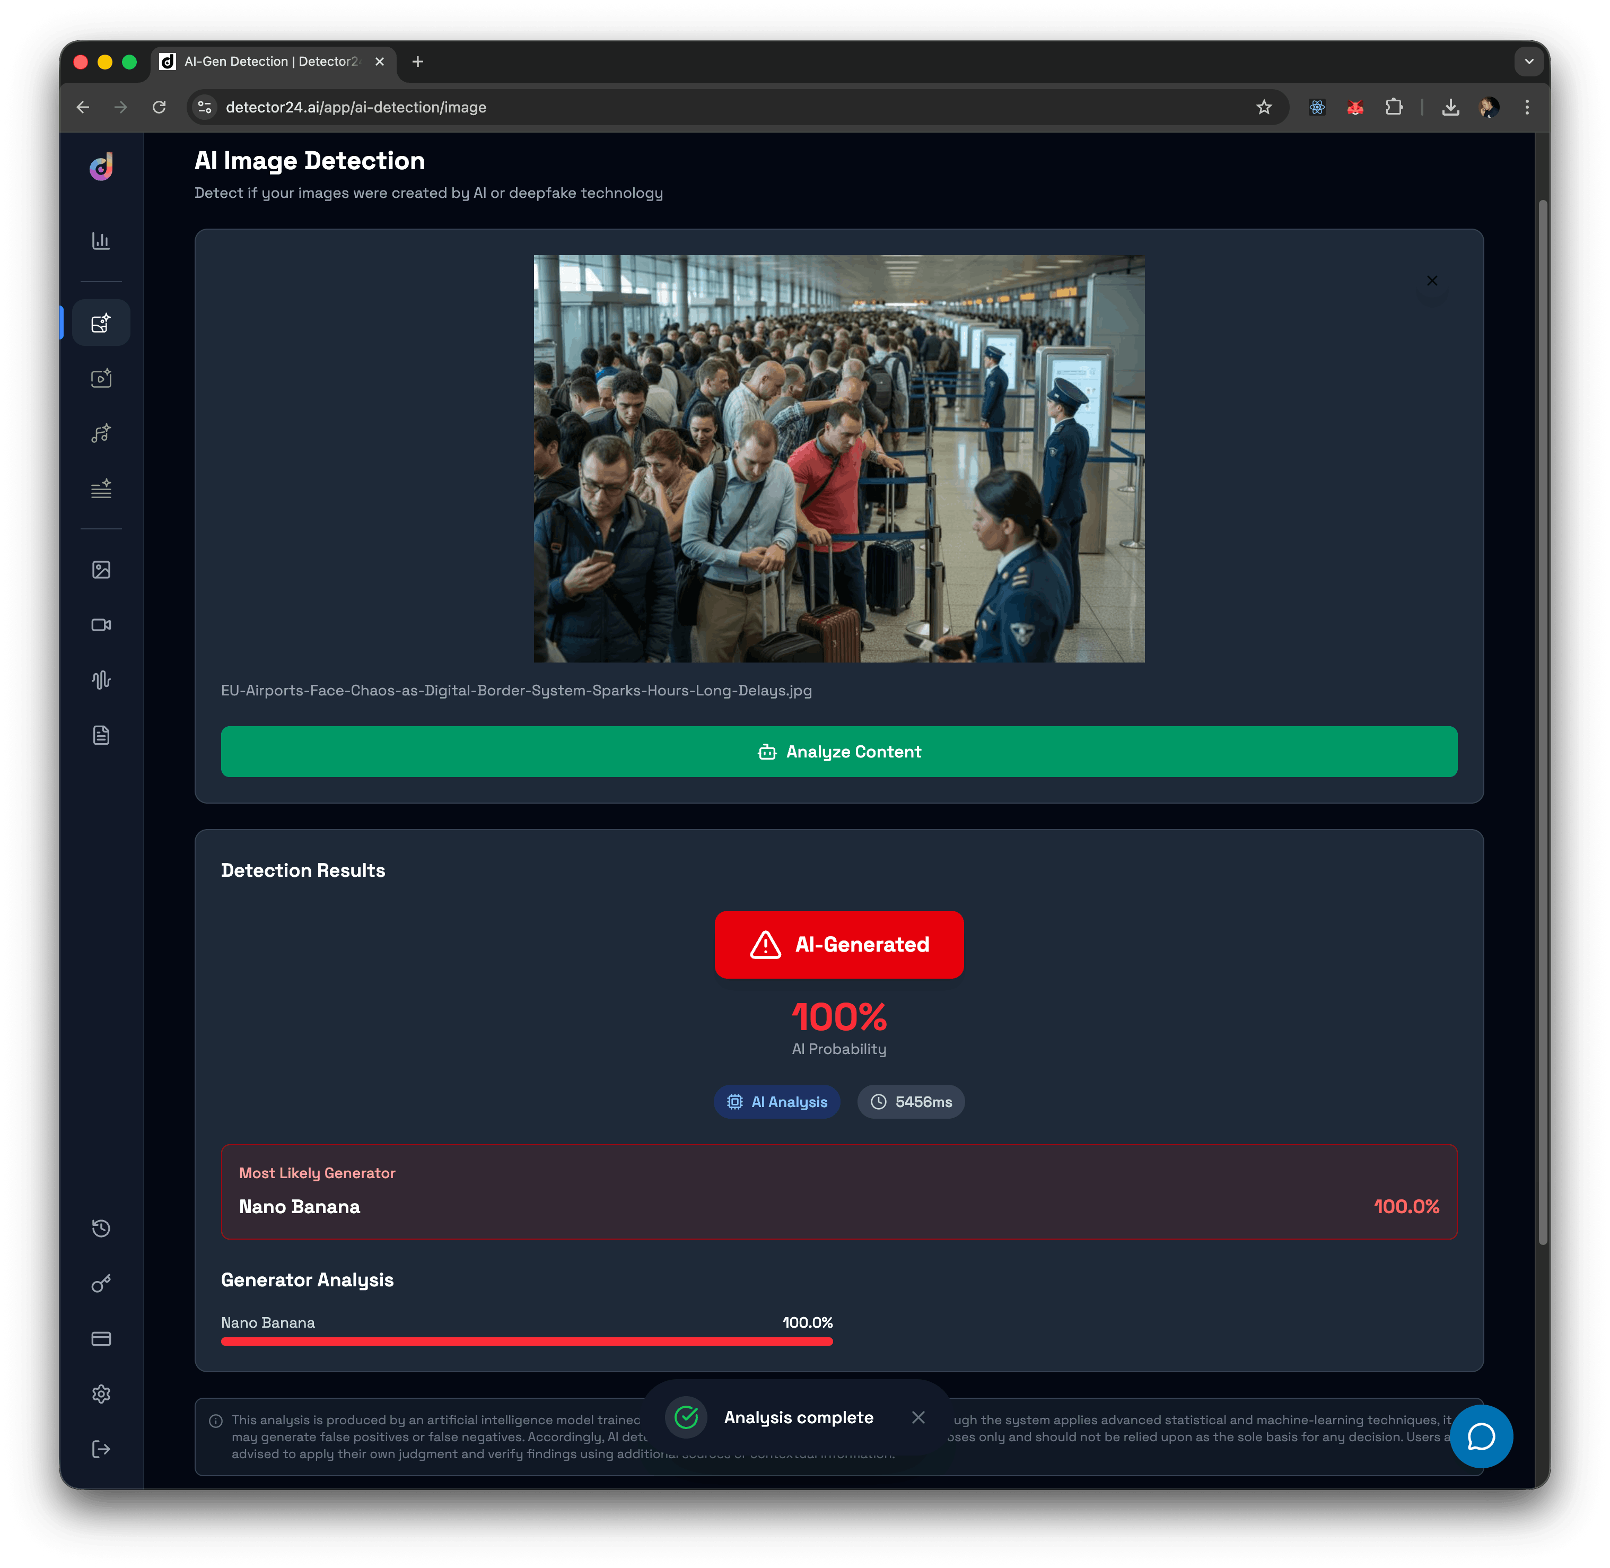Click the green Analyze Content button

coord(839,752)
